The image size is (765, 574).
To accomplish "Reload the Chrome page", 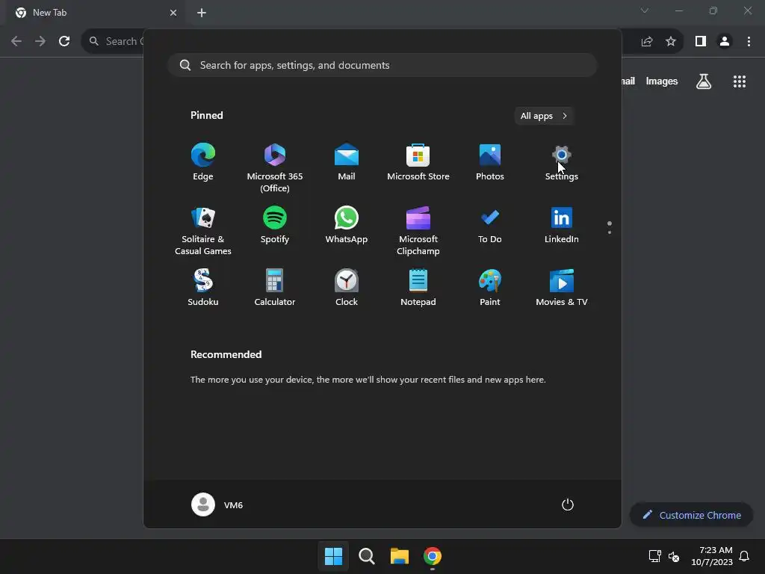I will click(64, 41).
